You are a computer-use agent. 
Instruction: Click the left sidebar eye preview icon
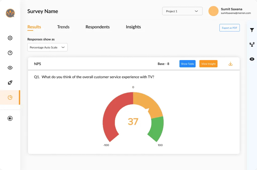(10, 68)
